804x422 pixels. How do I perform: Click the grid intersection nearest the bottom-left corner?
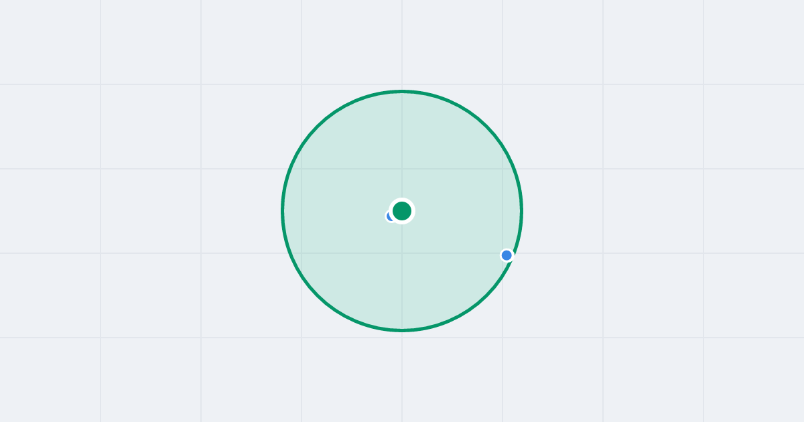[x=100, y=338]
